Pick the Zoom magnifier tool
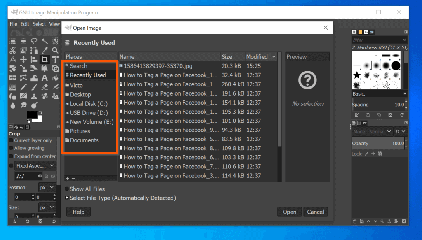 [55, 50]
